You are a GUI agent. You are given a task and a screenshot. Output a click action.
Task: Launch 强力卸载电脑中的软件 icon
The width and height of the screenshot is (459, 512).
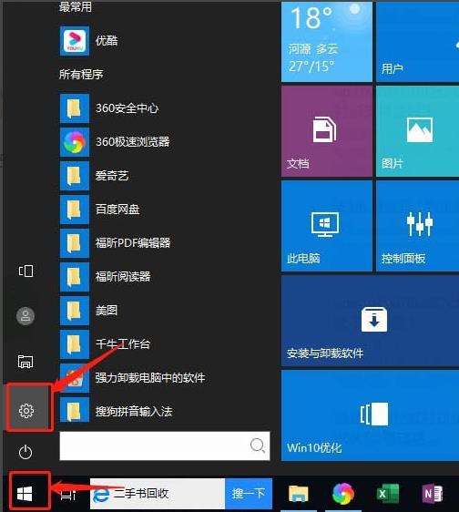75,378
